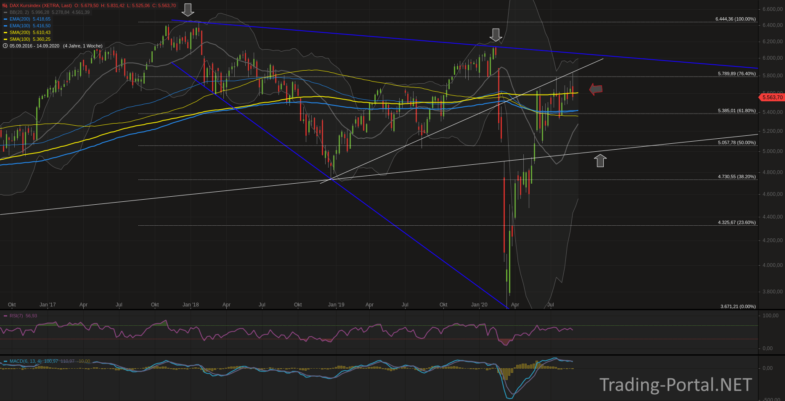Click the 6.000,00 price axis label
This screenshot has height=401, width=785.
[x=772, y=58]
